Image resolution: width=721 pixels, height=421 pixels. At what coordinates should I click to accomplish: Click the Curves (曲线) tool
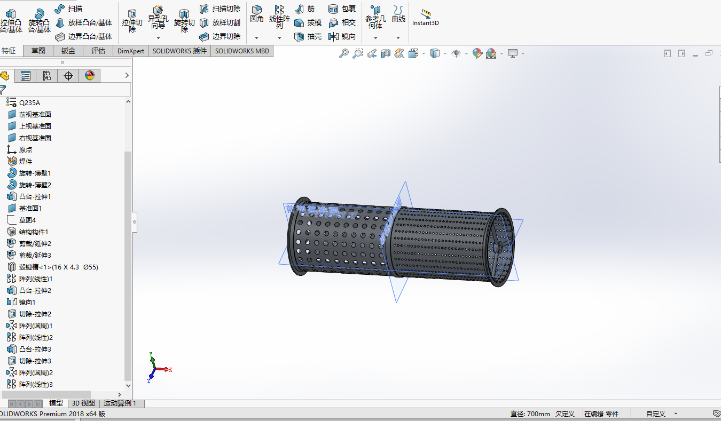pos(398,14)
